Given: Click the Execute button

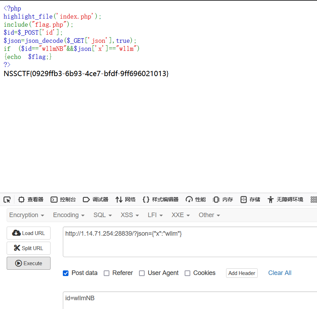Looking at the screenshot, I should coord(28,263).
